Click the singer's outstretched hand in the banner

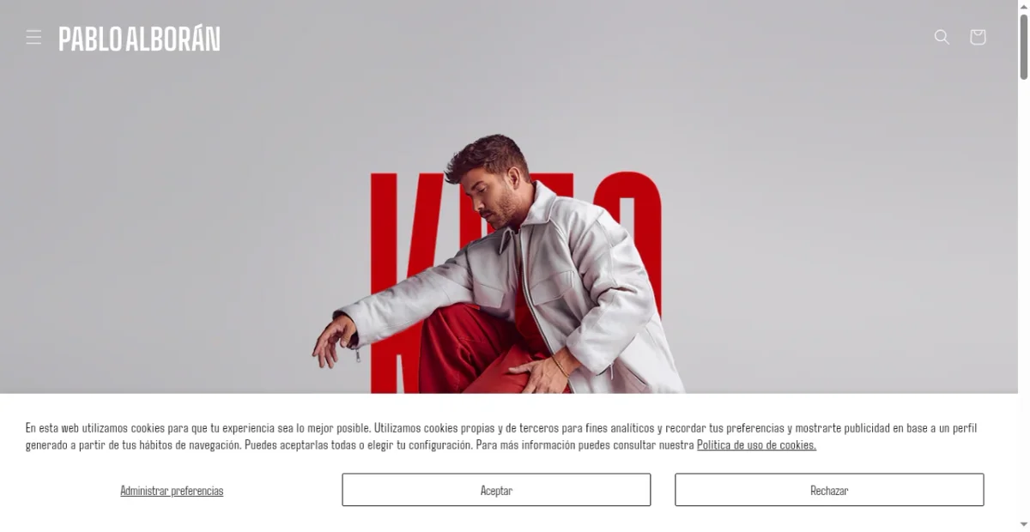[333, 339]
